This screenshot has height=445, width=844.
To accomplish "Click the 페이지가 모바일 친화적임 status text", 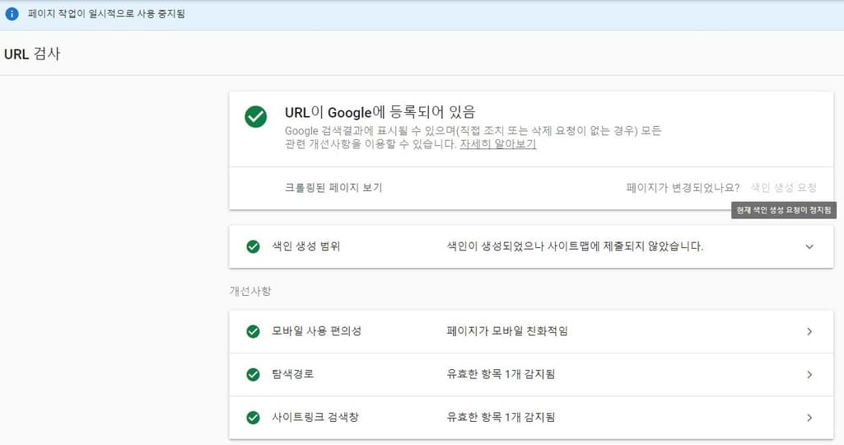I will click(506, 331).
